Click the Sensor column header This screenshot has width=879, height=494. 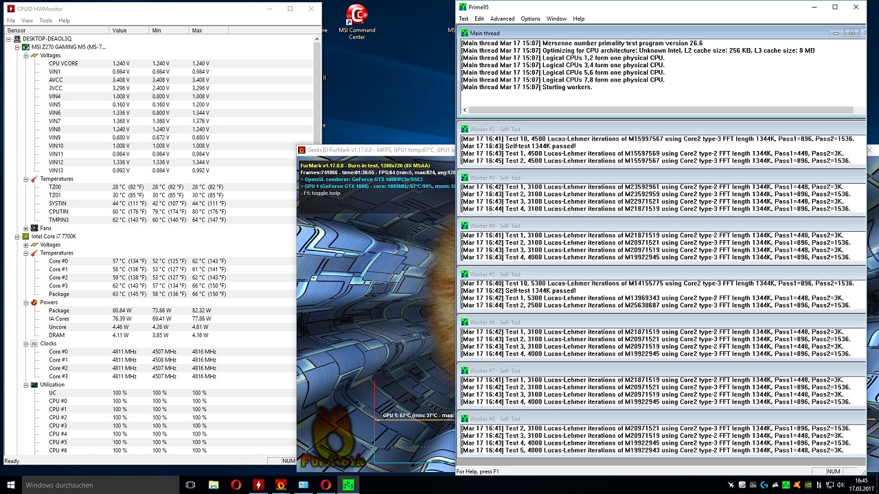pos(56,30)
